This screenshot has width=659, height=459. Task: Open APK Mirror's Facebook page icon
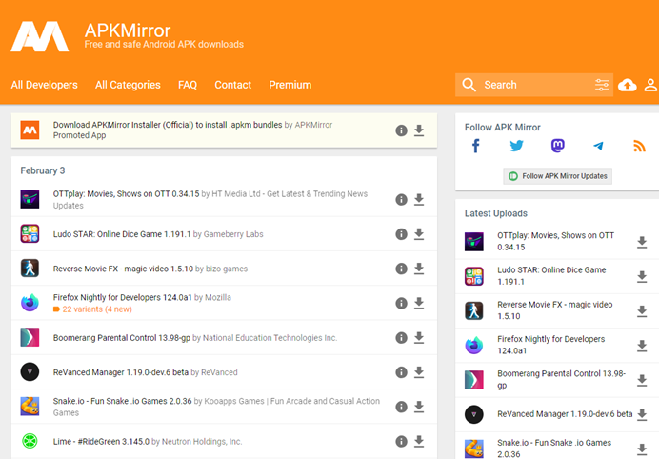pyautogui.click(x=476, y=147)
